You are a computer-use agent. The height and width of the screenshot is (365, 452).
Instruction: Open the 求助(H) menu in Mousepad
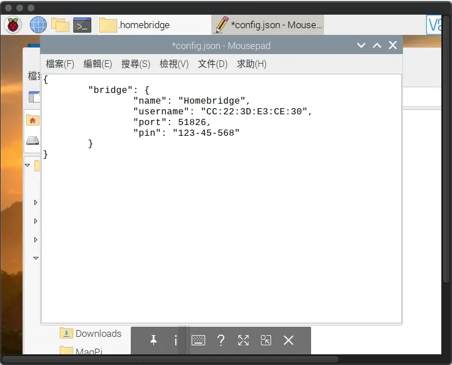point(251,64)
